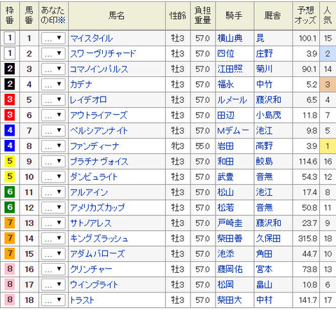Open jockey link 戸崎圭
336x310 pixels.
coord(230,223)
